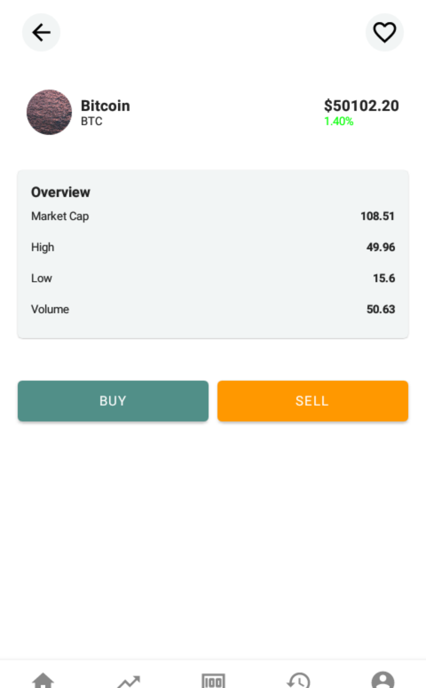The height and width of the screenshot is (688, 426).
Task: Open the Home tab in bottom navigation
Action: [x=43, y=680]
